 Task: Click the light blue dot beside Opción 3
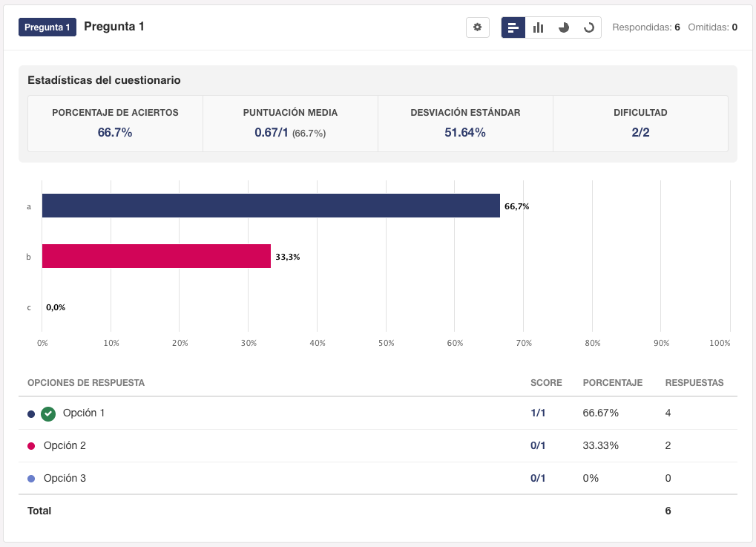click(x=31, y=479)
